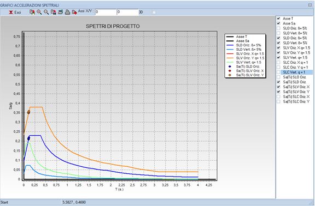
Task: Enable the SLC Vert. q = 1 series
Action: (278, 72)
